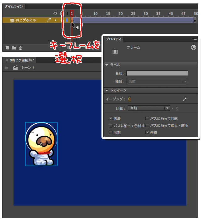Click the イージング value 0
202x221 pixels.
[x=129, y=99]
